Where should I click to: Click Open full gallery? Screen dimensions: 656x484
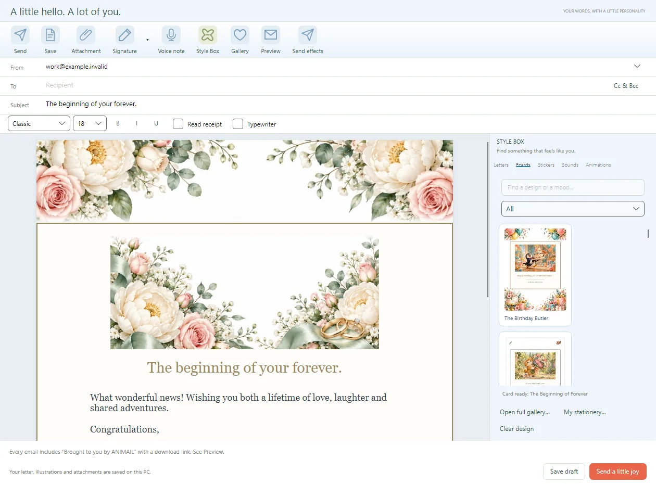(525, 412)
